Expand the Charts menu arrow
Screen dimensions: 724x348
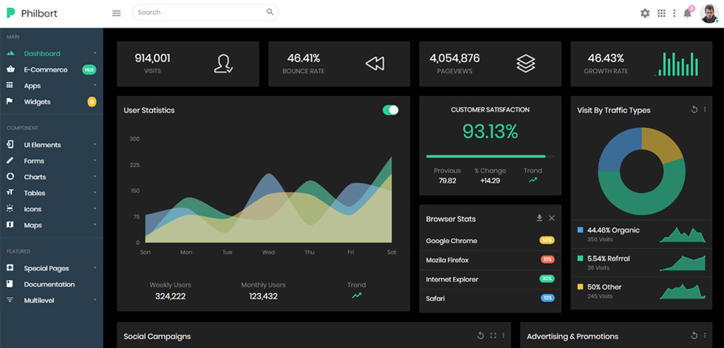95,177
